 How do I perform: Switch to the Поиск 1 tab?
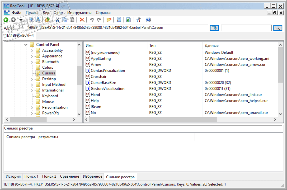click(x=31, y=176)
